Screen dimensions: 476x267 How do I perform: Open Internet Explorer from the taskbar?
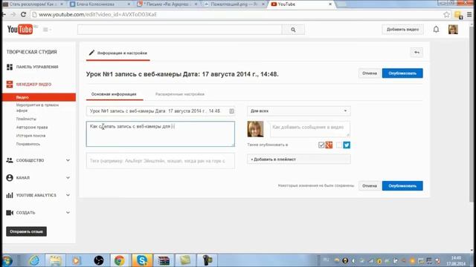point(34,260)
